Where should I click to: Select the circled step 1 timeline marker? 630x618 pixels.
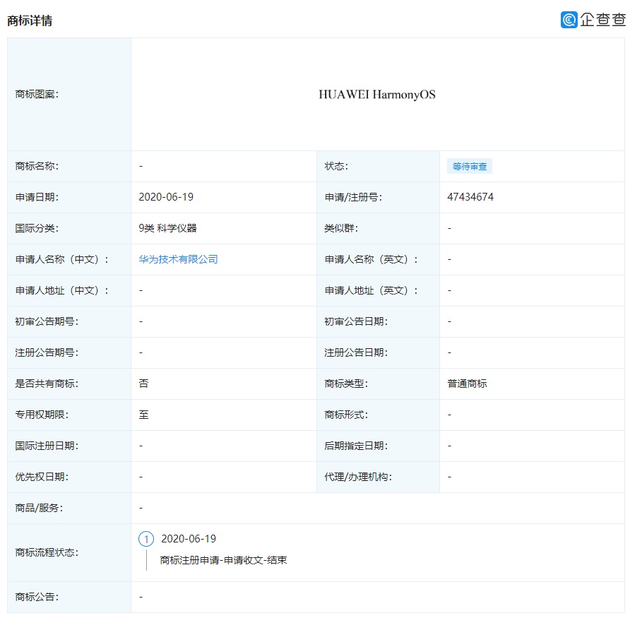[146, 539]
